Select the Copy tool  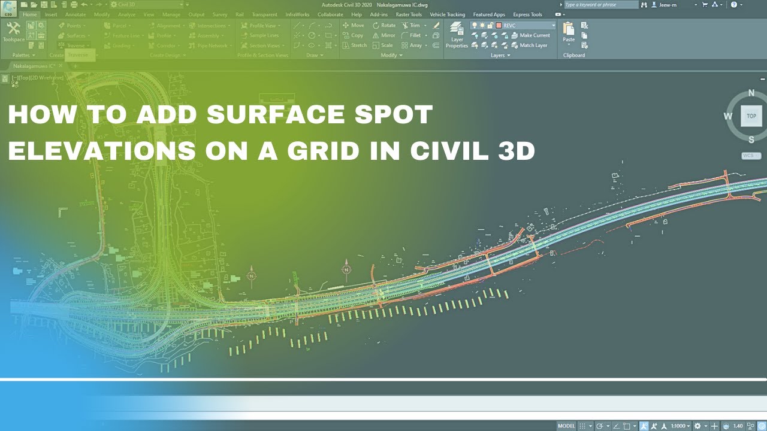pyautogui.click(x=353, y=35)
